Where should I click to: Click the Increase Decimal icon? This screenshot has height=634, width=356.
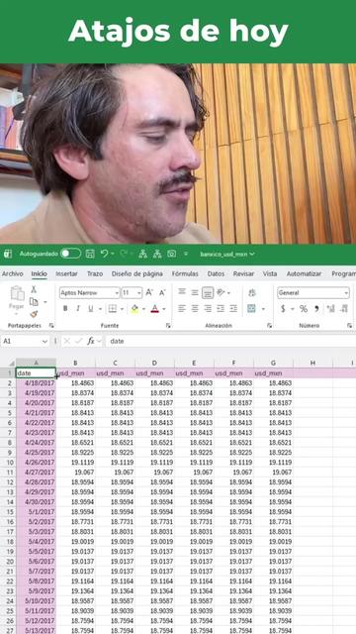(330, 309)
